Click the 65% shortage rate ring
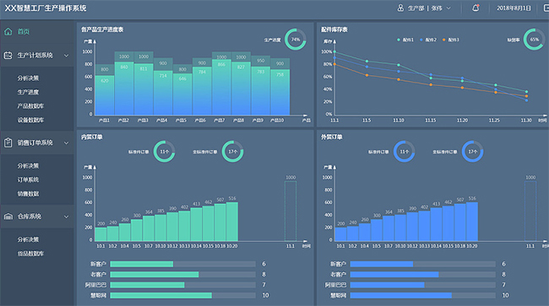This screenshot has width=549, height=306. (535, 40)
